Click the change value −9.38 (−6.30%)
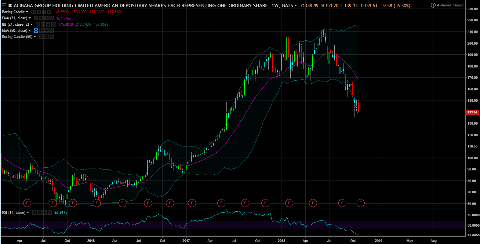 pos(396,5)
